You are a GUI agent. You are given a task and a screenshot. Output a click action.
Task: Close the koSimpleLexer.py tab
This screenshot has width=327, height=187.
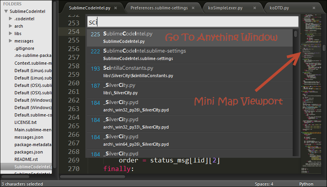click(x=255, y=8)
